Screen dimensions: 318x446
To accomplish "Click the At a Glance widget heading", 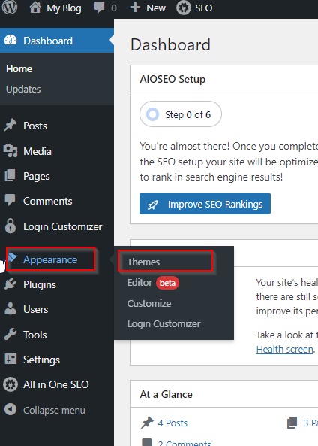I will (x=166, y=394).
